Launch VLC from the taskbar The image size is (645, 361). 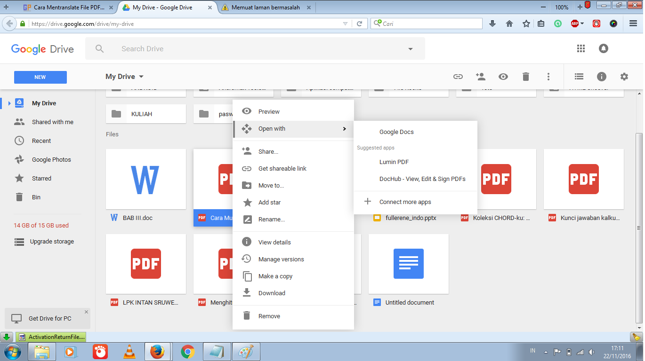(x=129, y=352)
